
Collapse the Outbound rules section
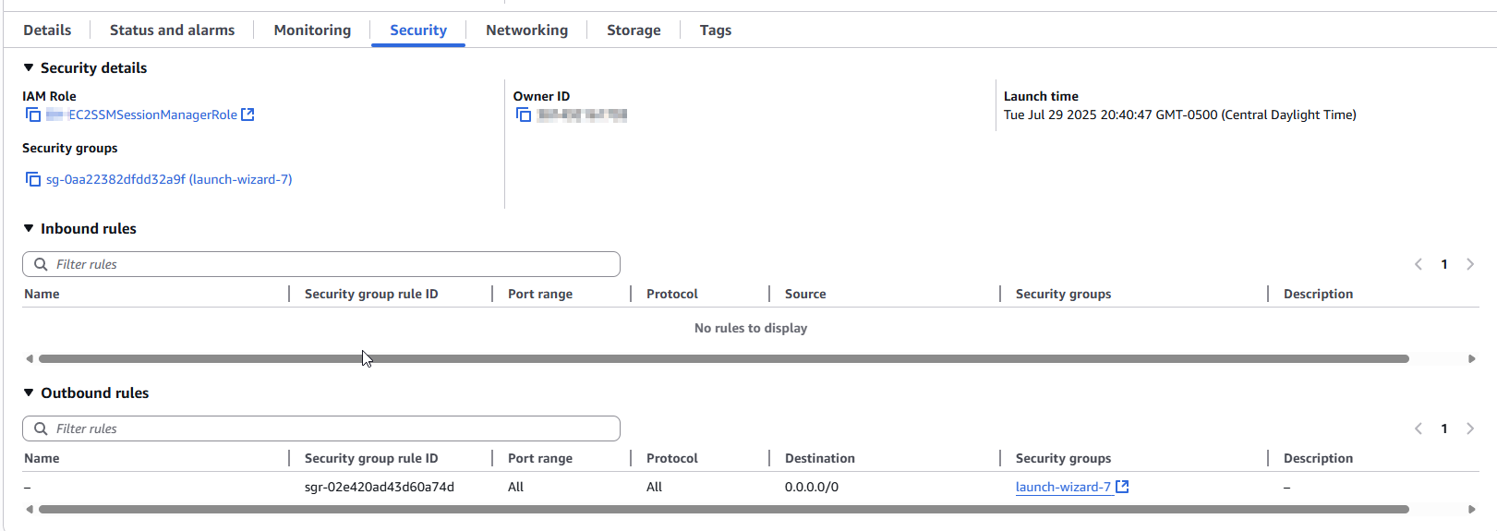pyautogui.click(x=29, y=392)
